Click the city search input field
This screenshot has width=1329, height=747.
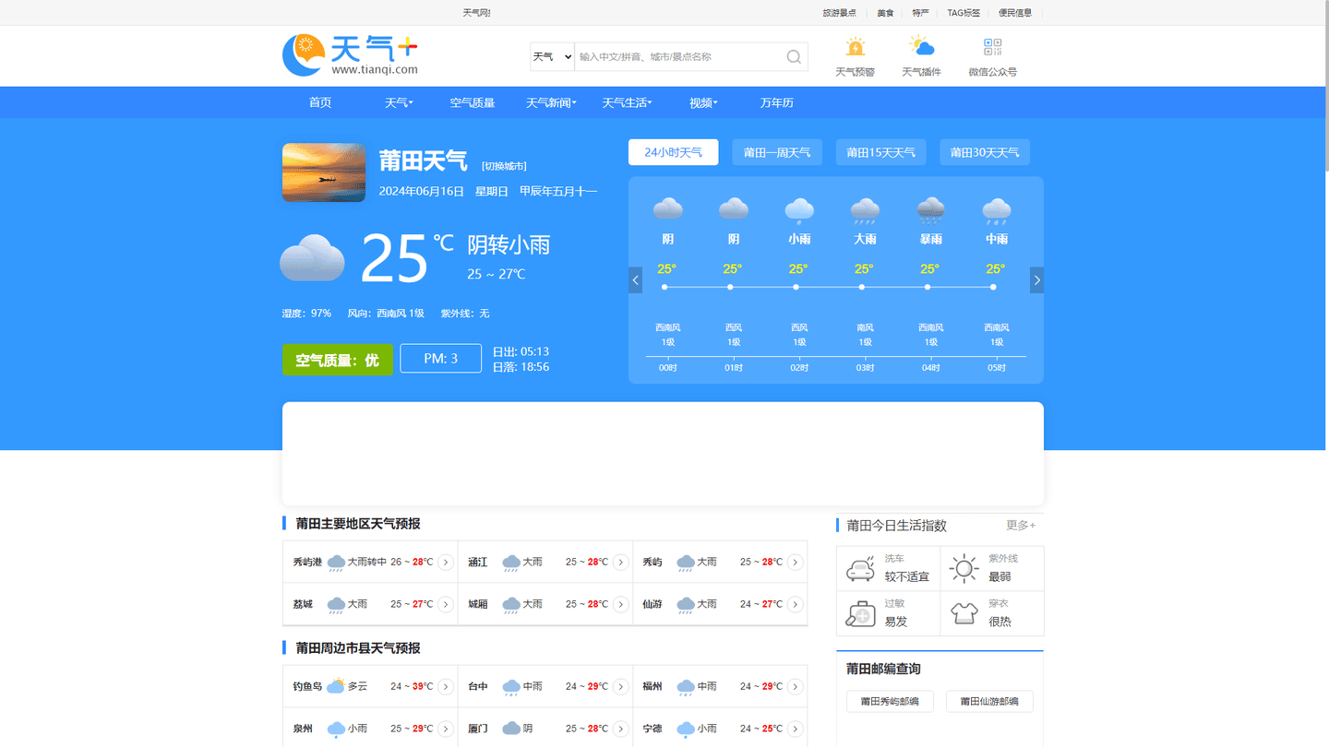pyautogui.click(x=678, y=57)
